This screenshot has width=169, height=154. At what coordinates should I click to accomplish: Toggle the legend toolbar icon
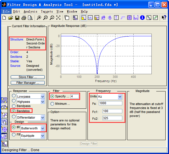coord(67,18)
